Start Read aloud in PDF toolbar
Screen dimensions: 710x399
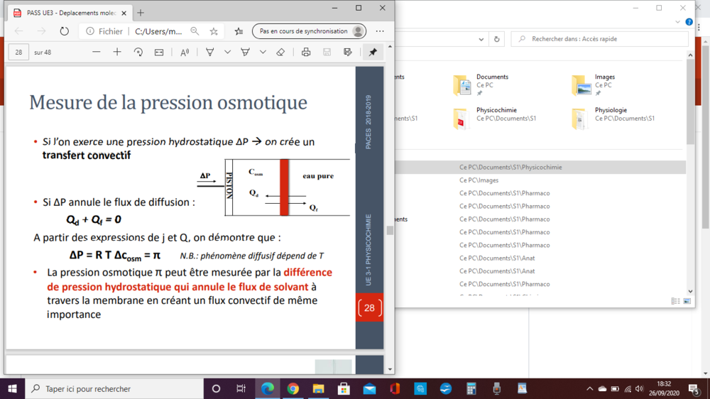(185, 53)
